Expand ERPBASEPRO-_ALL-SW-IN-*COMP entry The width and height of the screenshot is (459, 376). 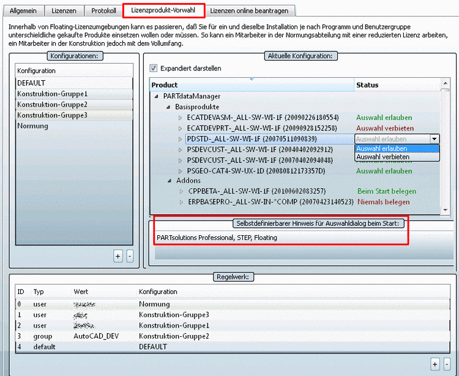182,202
